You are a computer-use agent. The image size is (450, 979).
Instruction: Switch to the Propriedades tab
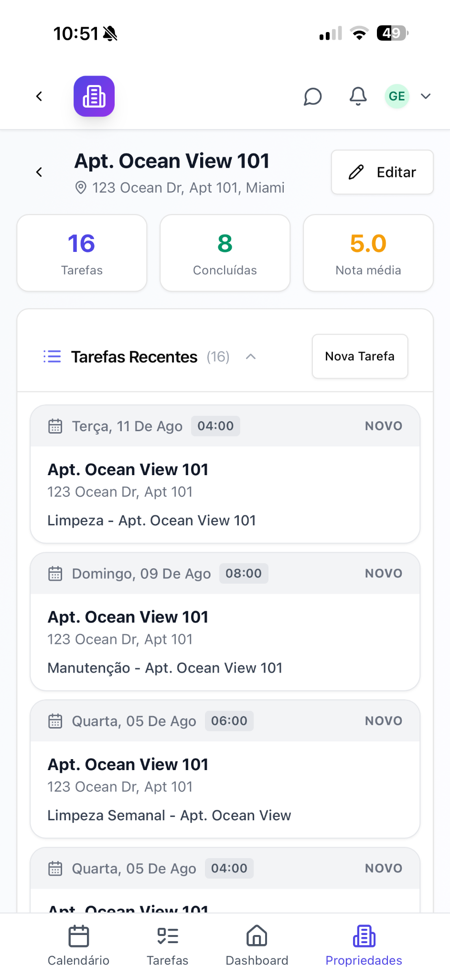(x=364, y=946)
